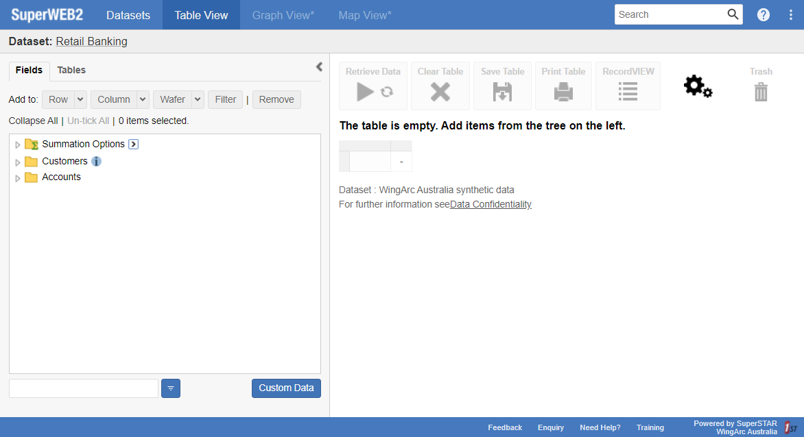The image size is (804, 437).
Task: Open the help question mark icon
Action: (764, 14)
